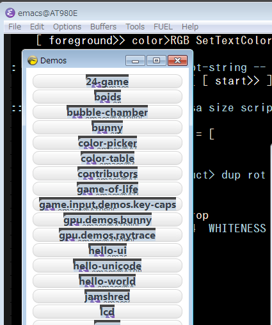Click 'dup rot' text in Emacs buffer
Image resolution: width=272 pixels, height=325 pixels.
click(x=243, y=175)
